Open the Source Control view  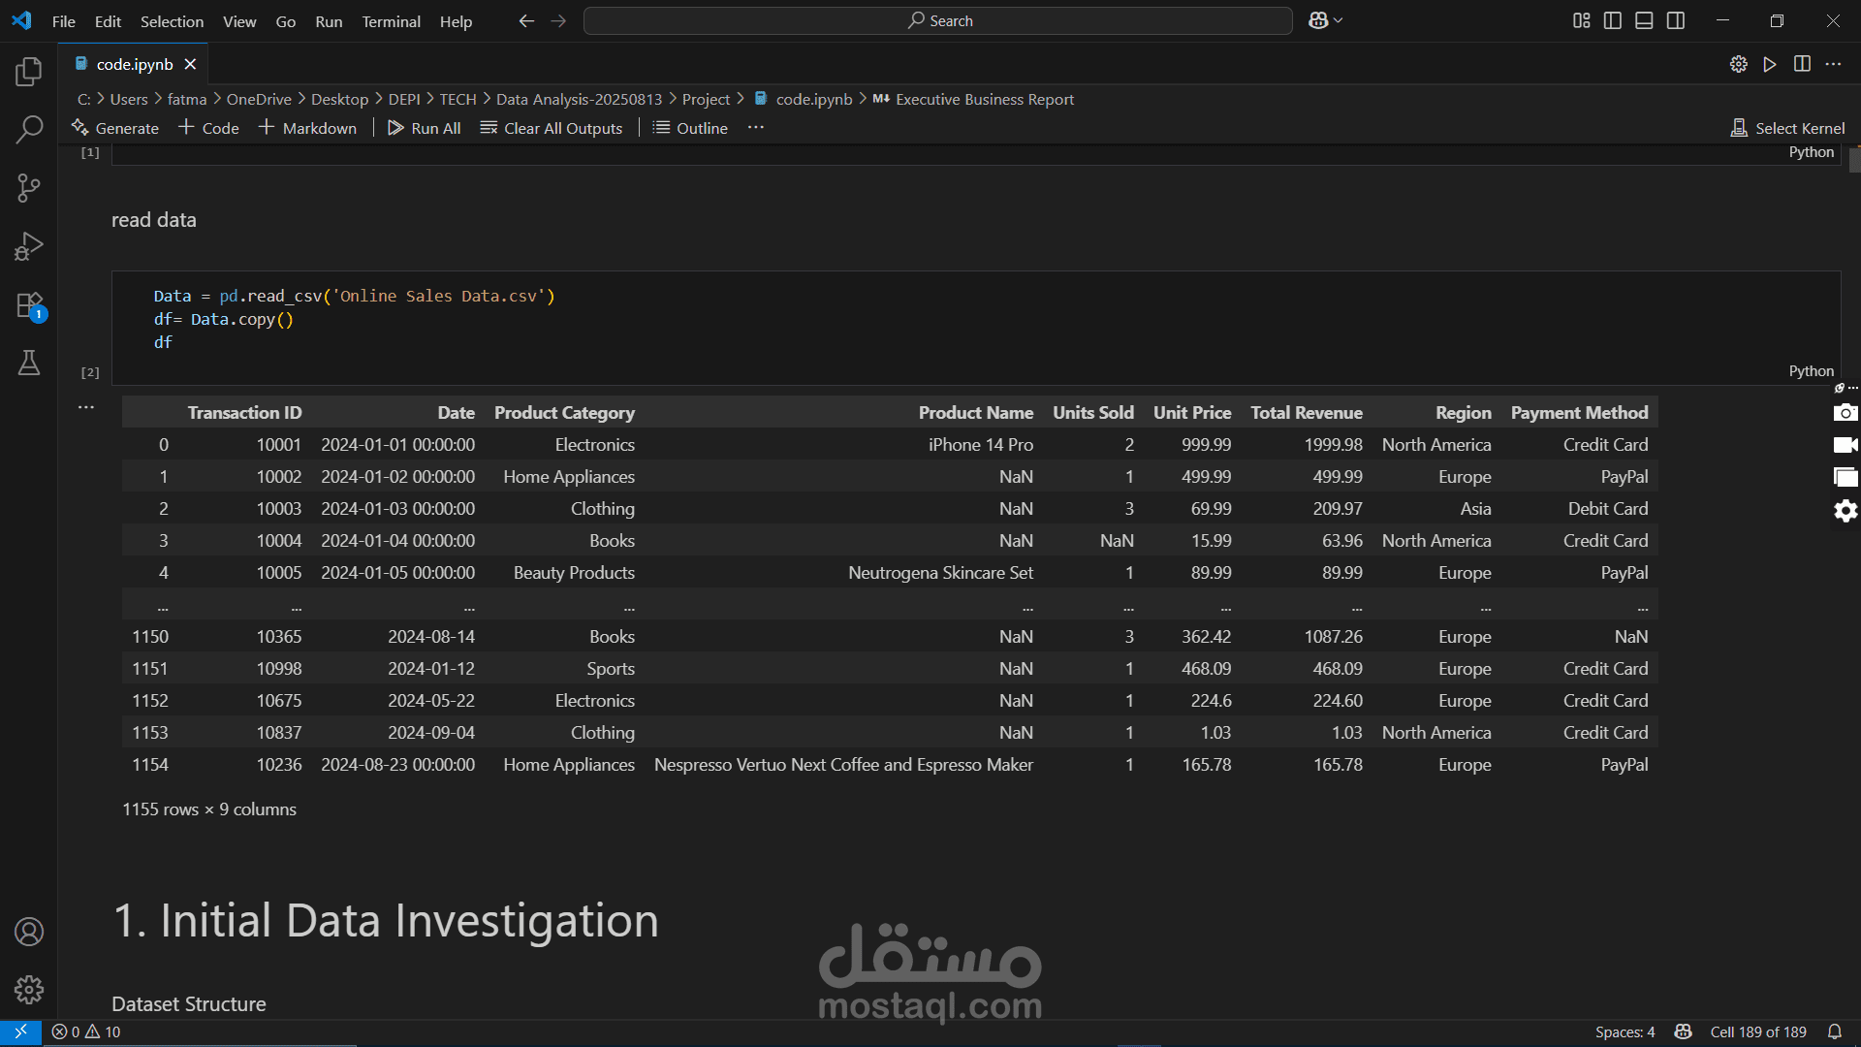pos(29,188)
